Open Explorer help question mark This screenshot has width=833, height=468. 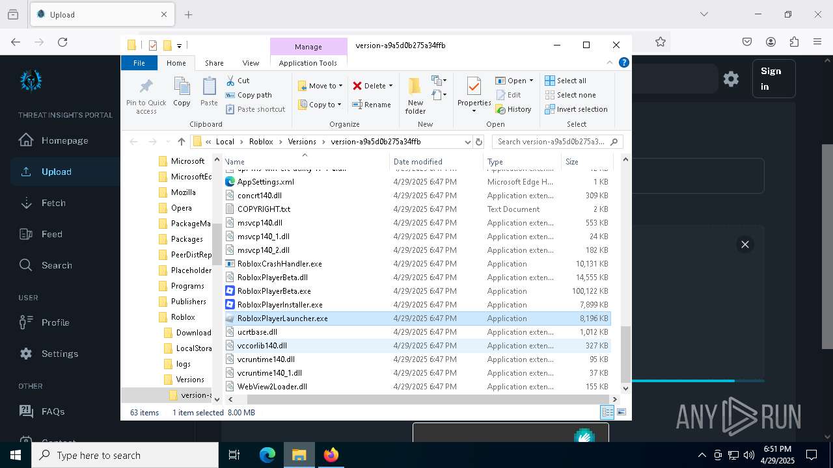point(623,63)
